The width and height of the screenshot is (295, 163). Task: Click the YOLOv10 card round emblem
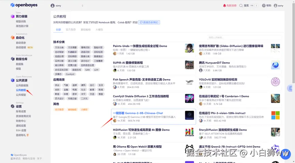point(276,82)
